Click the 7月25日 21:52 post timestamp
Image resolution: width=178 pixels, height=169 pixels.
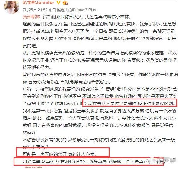pyautogui.click(x=35, y=10)
